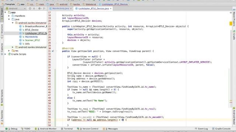236x132 pixels.
Task: Place cursor on '@Override' annotation
Action: point(68,48)
